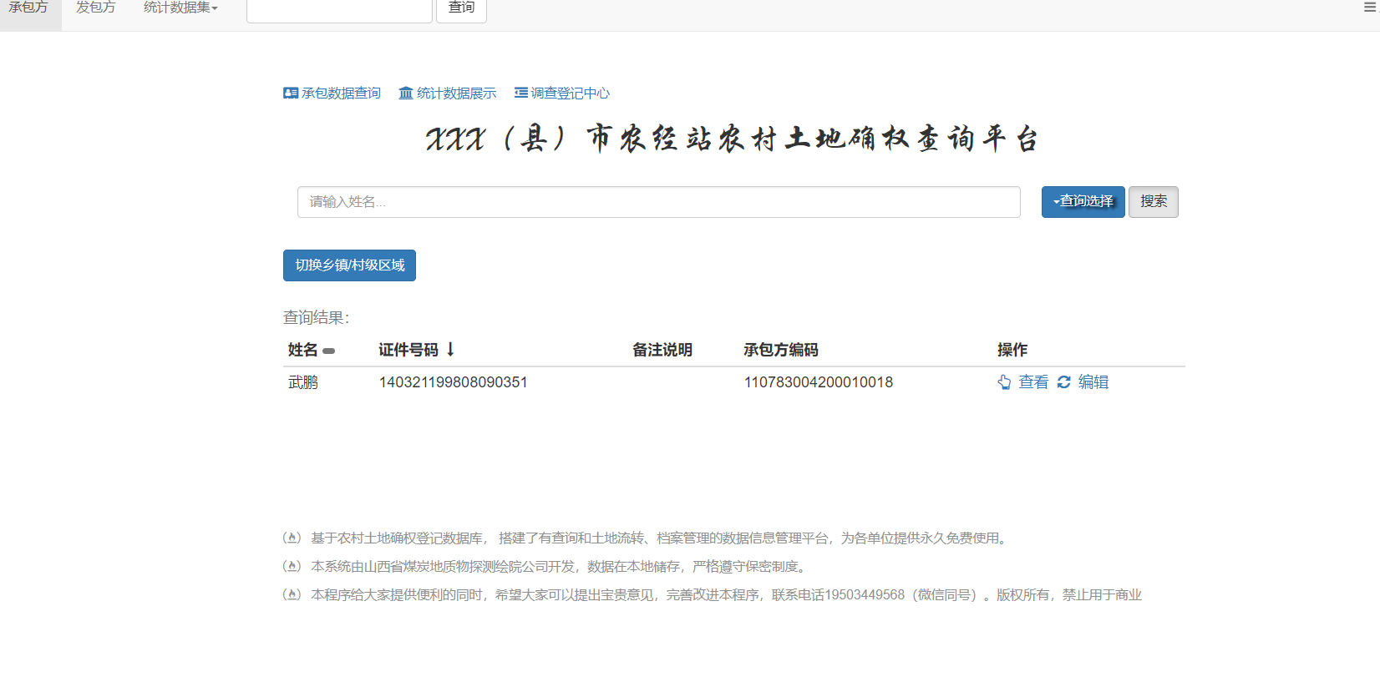Image resolution: width=1380 pixels, height=677 pixels.
Task: Open the hamburger menu icon in the navbar
Action: pos(1370,8)
